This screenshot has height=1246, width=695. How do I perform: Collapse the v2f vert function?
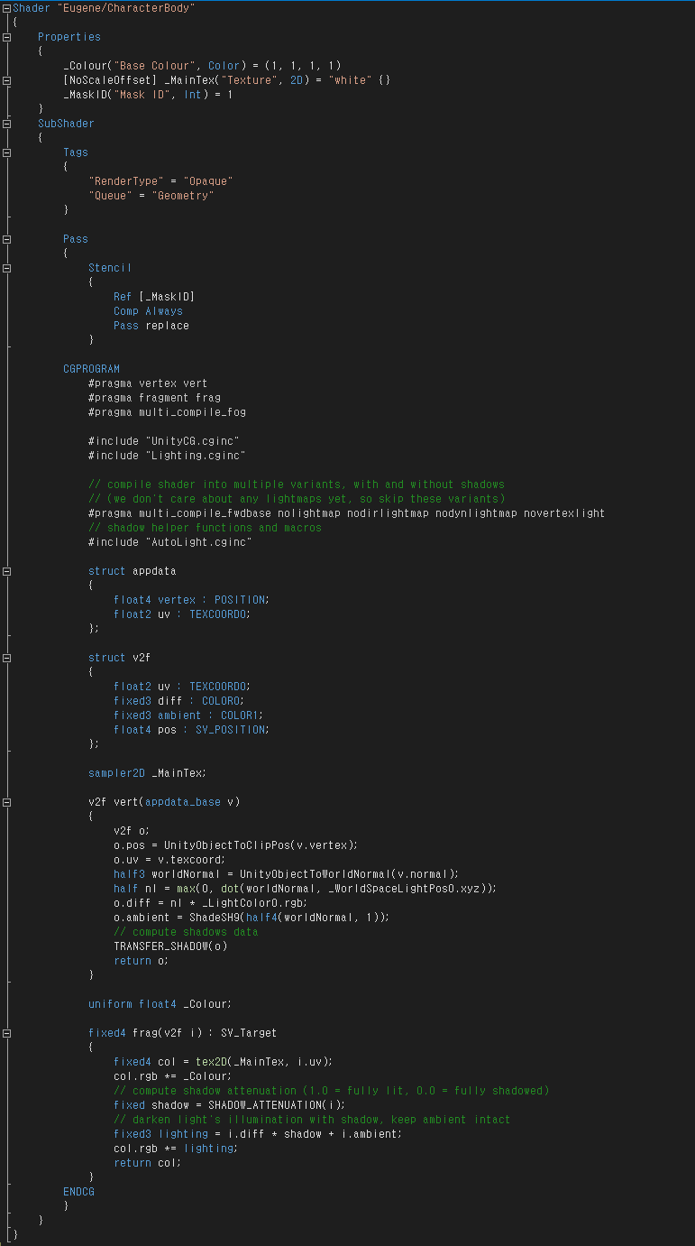coord(7,802)
